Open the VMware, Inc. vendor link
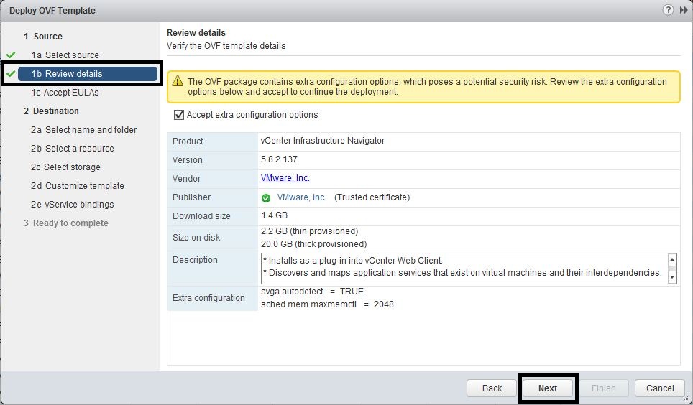This screenshot has width=693, height=405. [x=285, y=178]
